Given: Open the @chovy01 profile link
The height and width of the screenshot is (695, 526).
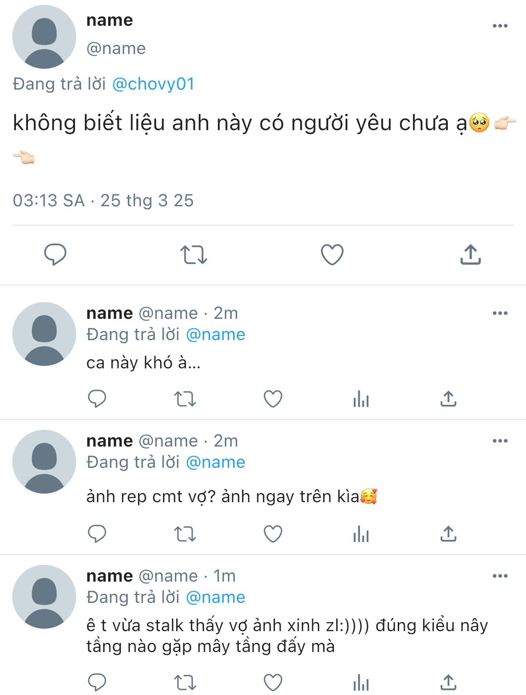Looking at the screenshot, I should pyautogui.click(x=153, y=84).
